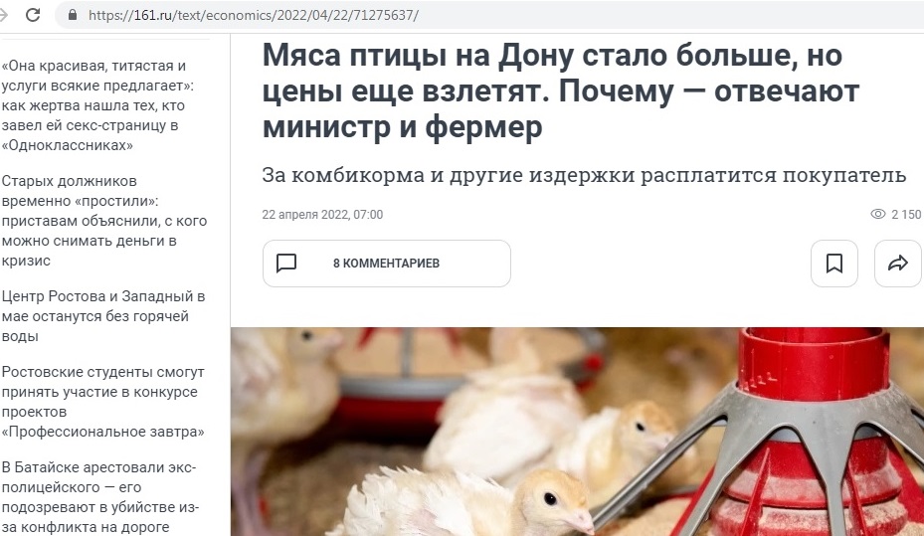
Task: Click the subtitle about комбикорма и издержки
Action: click(x=584, y=175)
